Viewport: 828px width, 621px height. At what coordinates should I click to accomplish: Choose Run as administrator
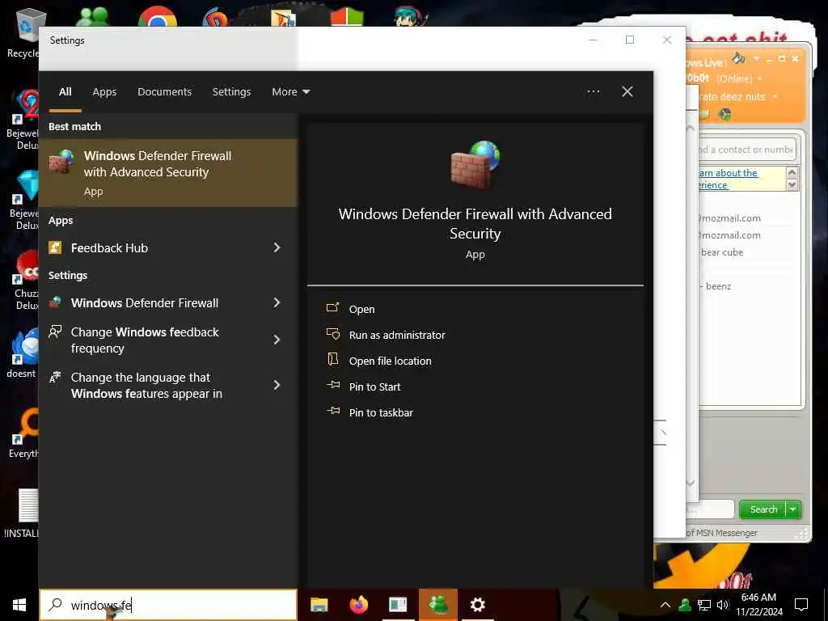pyautogui.click(x=397, y=336)
